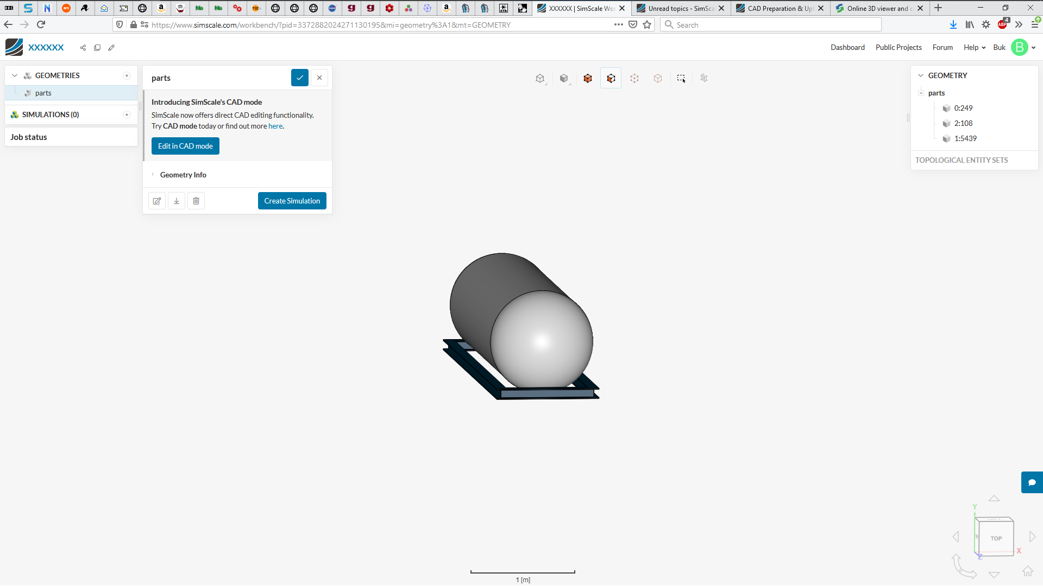Viewport: 1043px width, 586px height.
Task: Click the TOP face of orientation cube
Action: click(x=996, y=538)
